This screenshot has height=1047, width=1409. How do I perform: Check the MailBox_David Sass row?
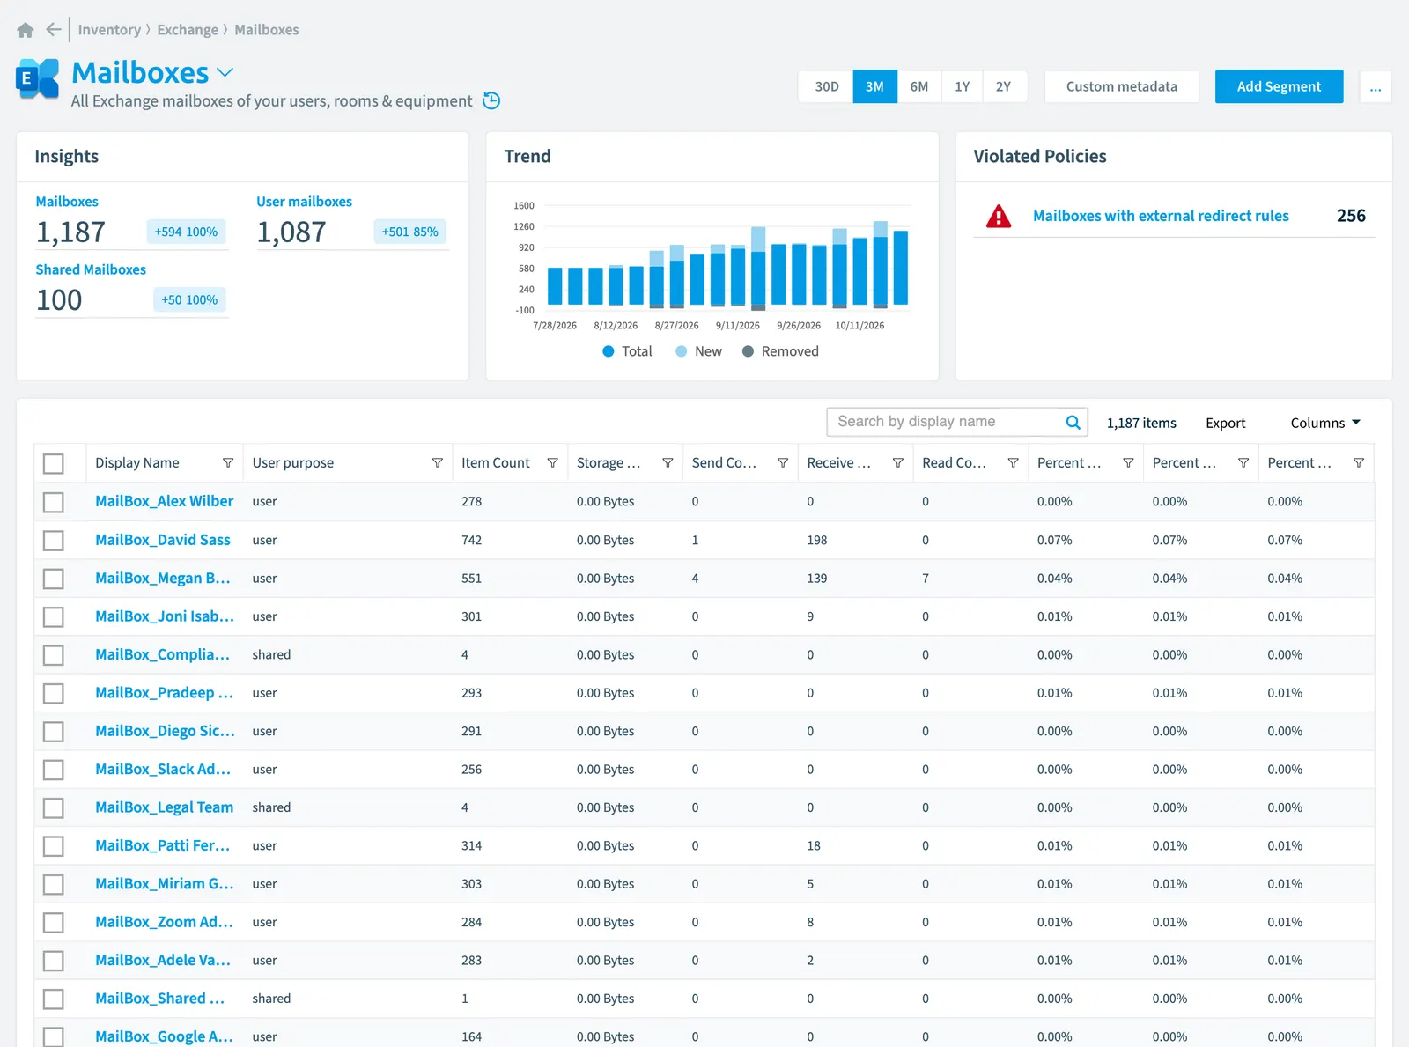54,540
